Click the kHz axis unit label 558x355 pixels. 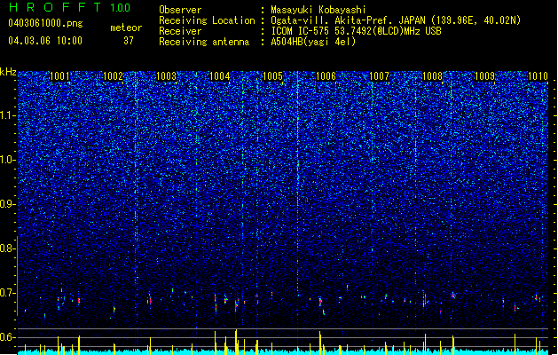(x=8, y=72)
